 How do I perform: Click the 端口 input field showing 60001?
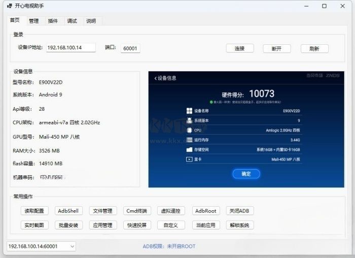pyautogui.click(x=130, y=48)
